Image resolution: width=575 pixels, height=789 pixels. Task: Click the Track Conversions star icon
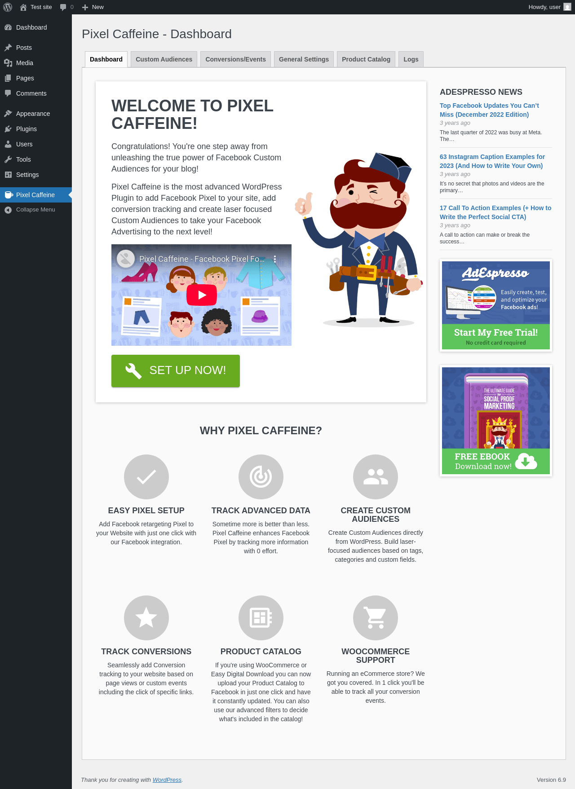pyautogui.click(x=146, y=618)
